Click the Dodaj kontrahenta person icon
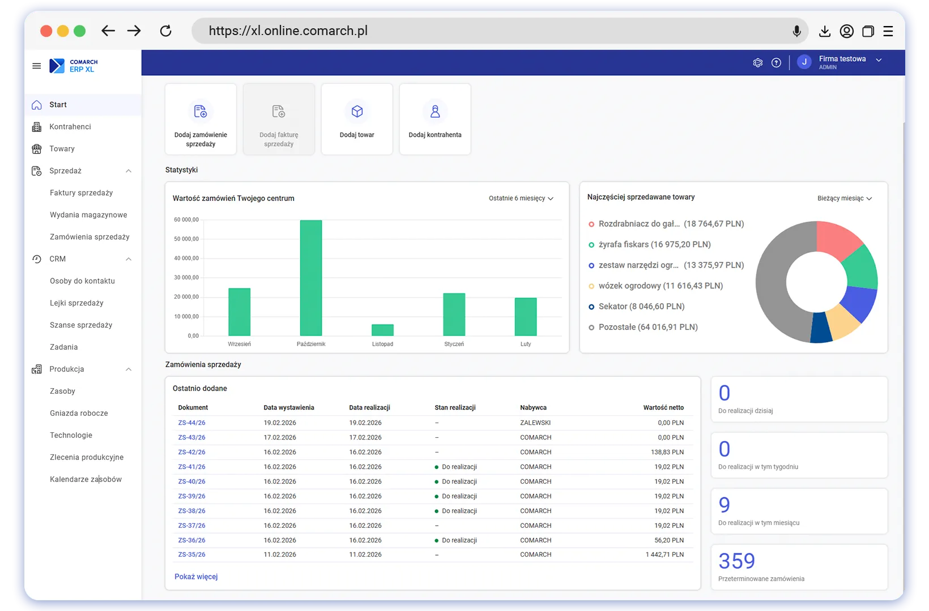The width and height of the screenshot is (929, 611). (435, 111)
